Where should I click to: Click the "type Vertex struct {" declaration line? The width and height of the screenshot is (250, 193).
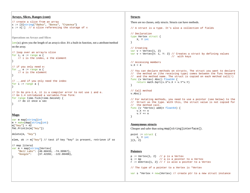point(146,37)
